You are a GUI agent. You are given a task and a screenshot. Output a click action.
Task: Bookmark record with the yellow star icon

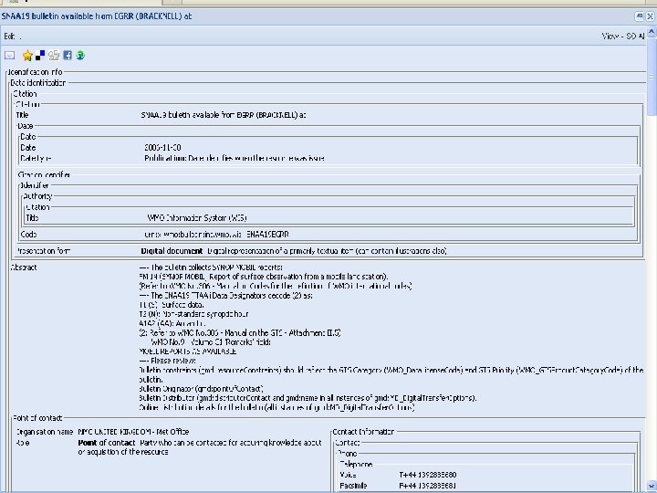(x=27, y=56)
